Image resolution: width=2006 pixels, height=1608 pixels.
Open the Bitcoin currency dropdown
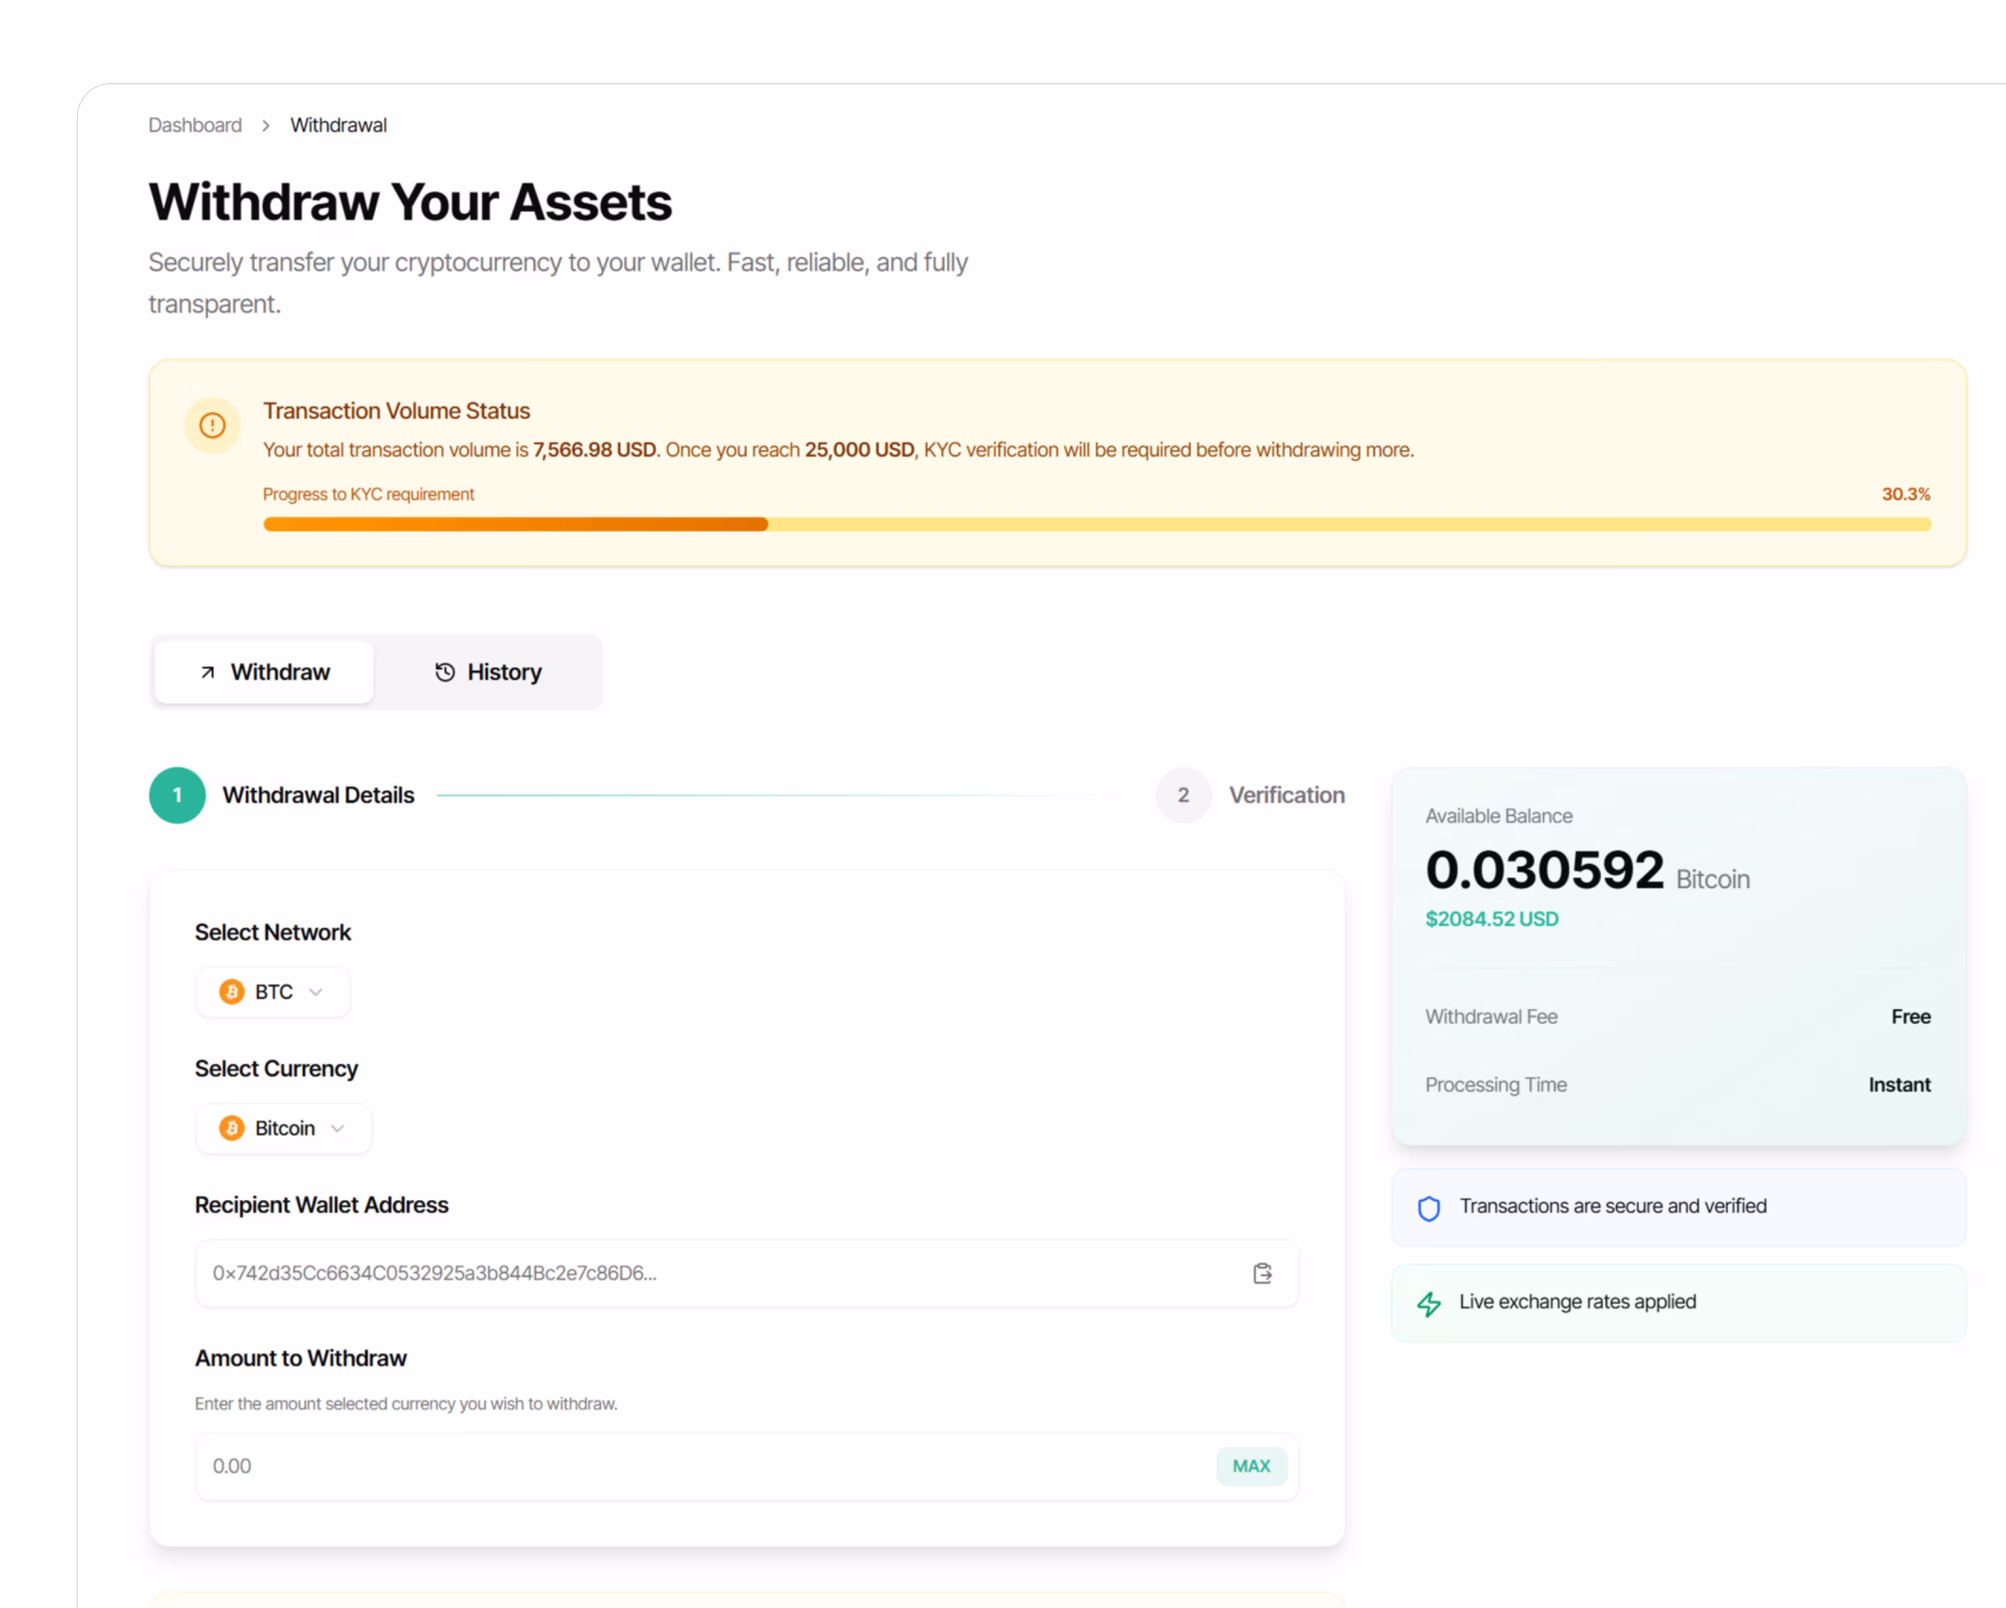point(283,1127)
